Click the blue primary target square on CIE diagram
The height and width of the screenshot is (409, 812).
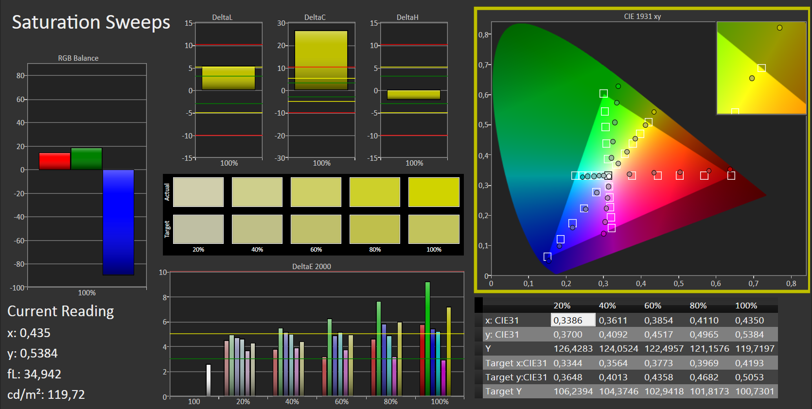pos(547,256)
